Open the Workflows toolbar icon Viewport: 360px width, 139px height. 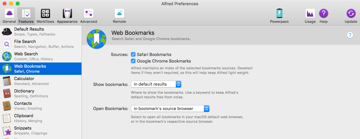click(x=45, y=14)
